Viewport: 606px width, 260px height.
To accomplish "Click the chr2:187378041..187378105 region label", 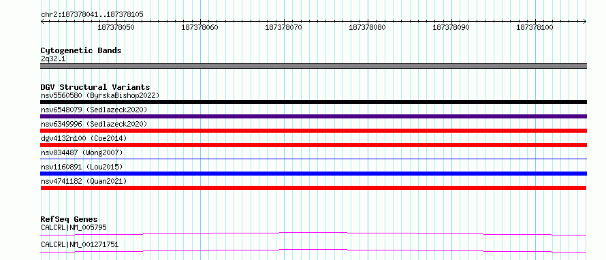I will coord(92,14).
